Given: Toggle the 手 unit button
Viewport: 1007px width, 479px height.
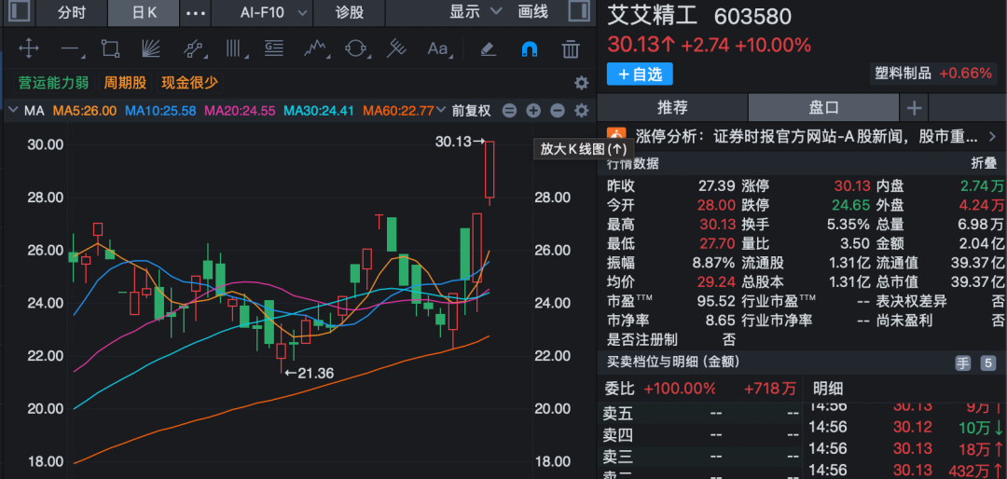Looking at the screenshot, I should pos(962,363).
